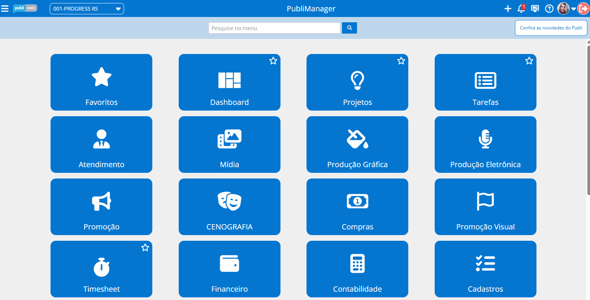Open the Contabilidade calculator tile
The width and height of the screenshot is (590, 300).
click(x=357, y=269)
